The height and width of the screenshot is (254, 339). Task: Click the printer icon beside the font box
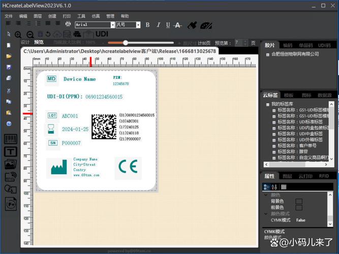click(x=68, y=24)
